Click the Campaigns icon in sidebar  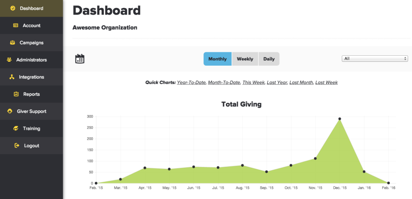click(x=12, y=42)
